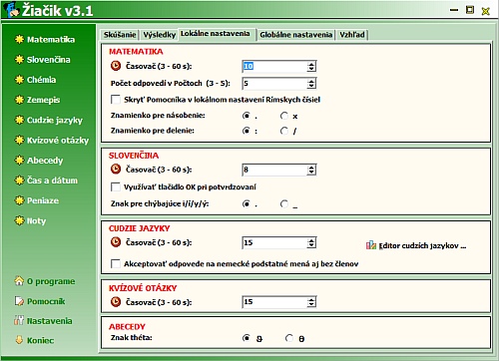Change Kvízové otázky timer spinner
Viewport: 499px width, 361px height.
311,302
